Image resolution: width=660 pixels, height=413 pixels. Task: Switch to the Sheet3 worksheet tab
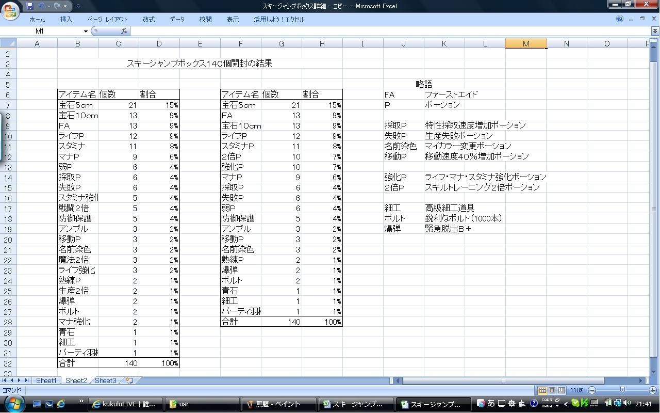tap(105, 380)
